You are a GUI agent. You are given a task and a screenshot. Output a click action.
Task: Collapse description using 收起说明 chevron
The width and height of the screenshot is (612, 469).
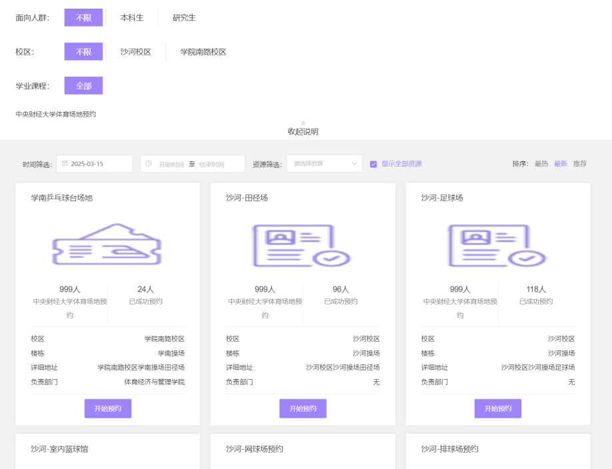point(303,123)
